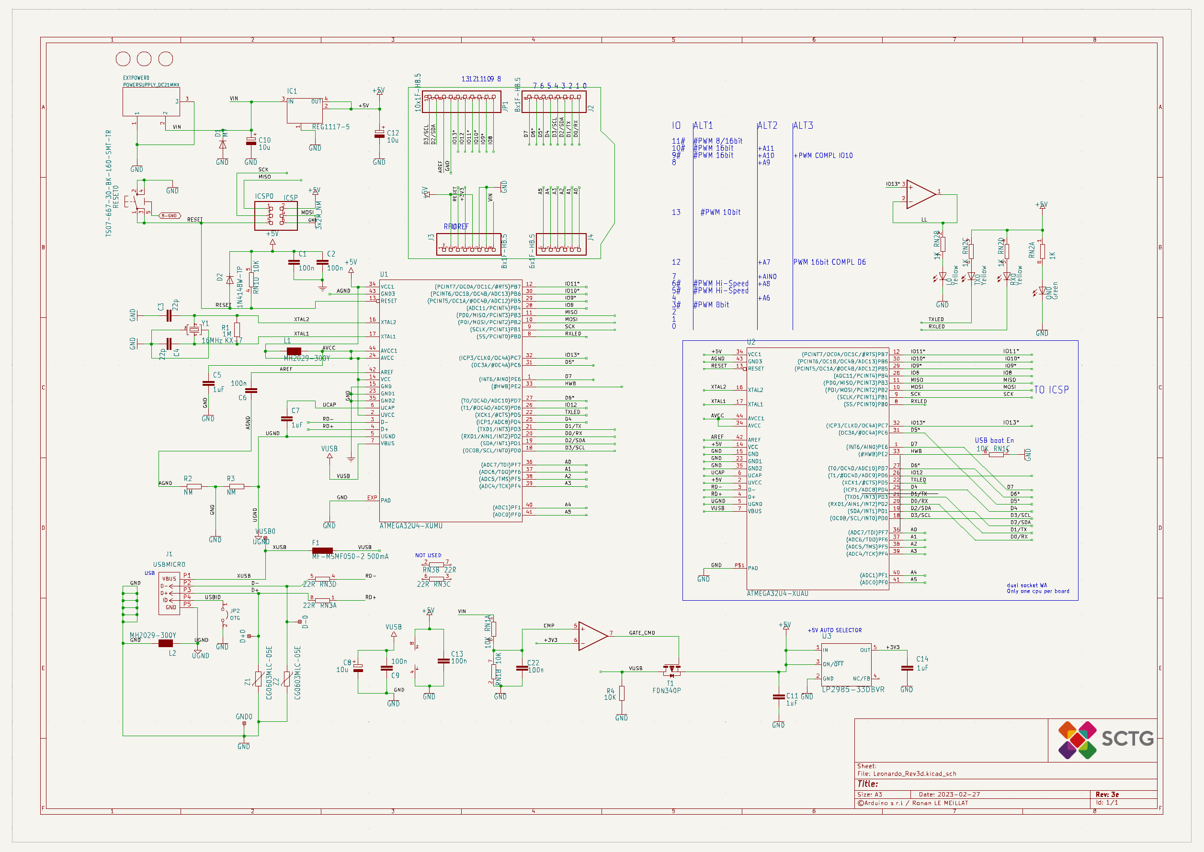Click the 16MHz crystal Y1 symbol
Viewport: 1204px width, 852px height.
pos(194,330)
